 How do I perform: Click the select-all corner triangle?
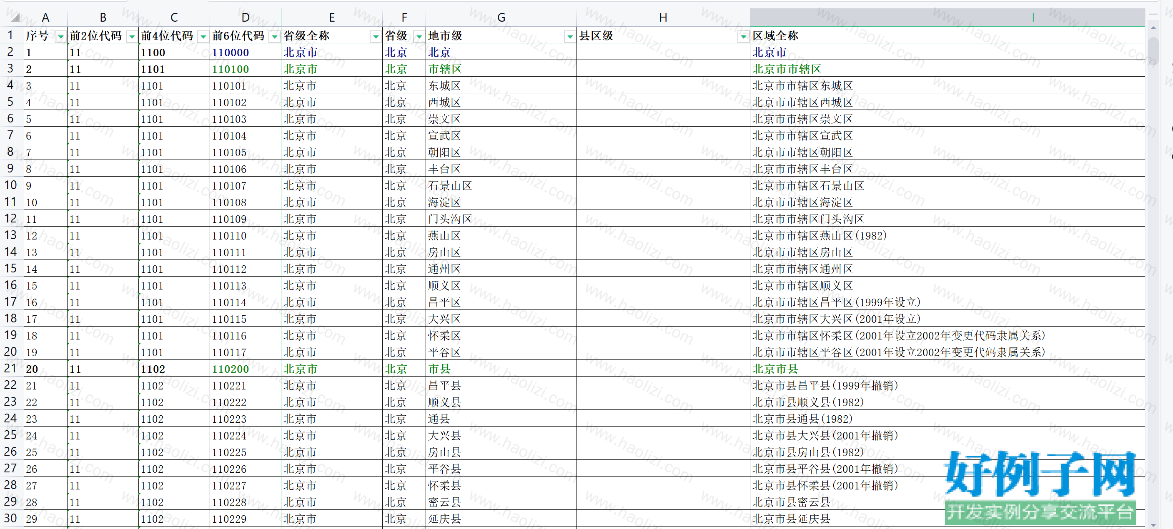coord(15,18)
